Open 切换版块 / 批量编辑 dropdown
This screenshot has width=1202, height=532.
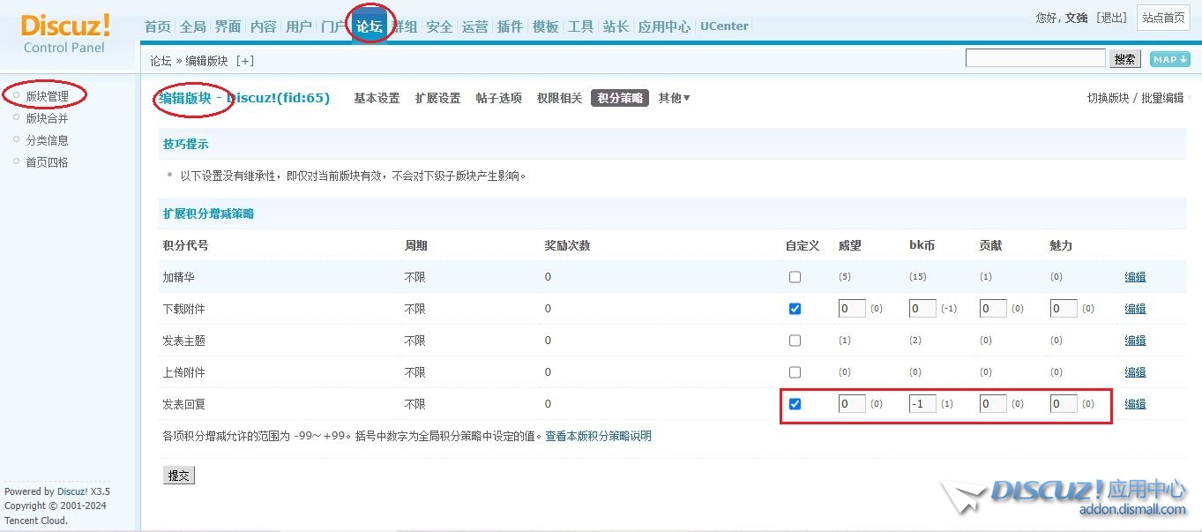click(x=1139, y=98)
